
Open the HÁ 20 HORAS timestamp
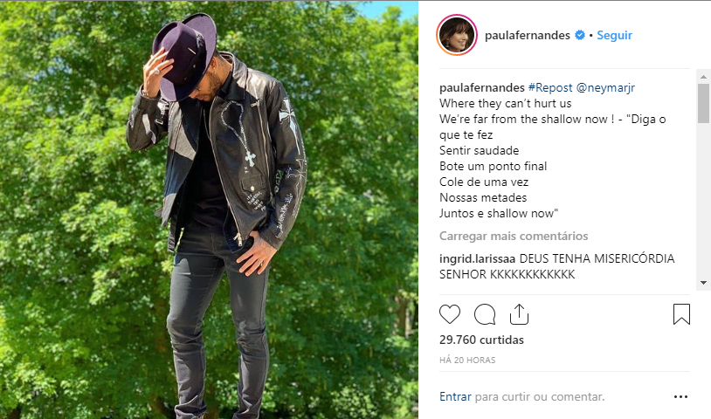[467, 361]
